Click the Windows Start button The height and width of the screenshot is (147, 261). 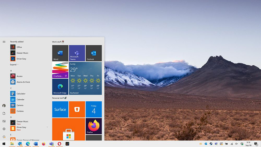click(x=4, y=144)
